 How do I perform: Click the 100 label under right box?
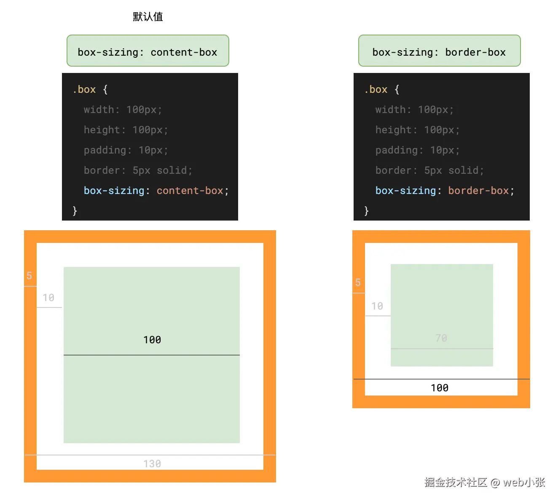tap(440, 388)
